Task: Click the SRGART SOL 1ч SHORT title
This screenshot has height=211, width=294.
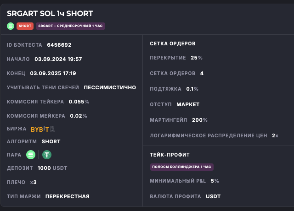Action: [50, 14]
